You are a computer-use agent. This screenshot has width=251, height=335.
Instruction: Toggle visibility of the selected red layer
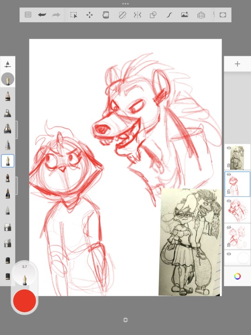coord(229,174)
